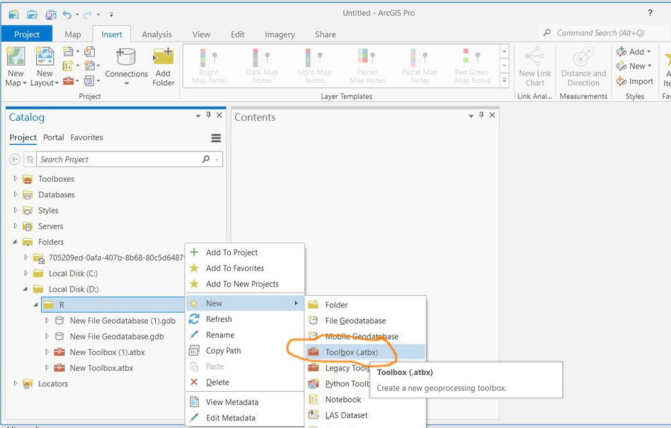Click the back arrow in Catalog pane
This screenshot has width=671, height=428.
pos(15,159)
